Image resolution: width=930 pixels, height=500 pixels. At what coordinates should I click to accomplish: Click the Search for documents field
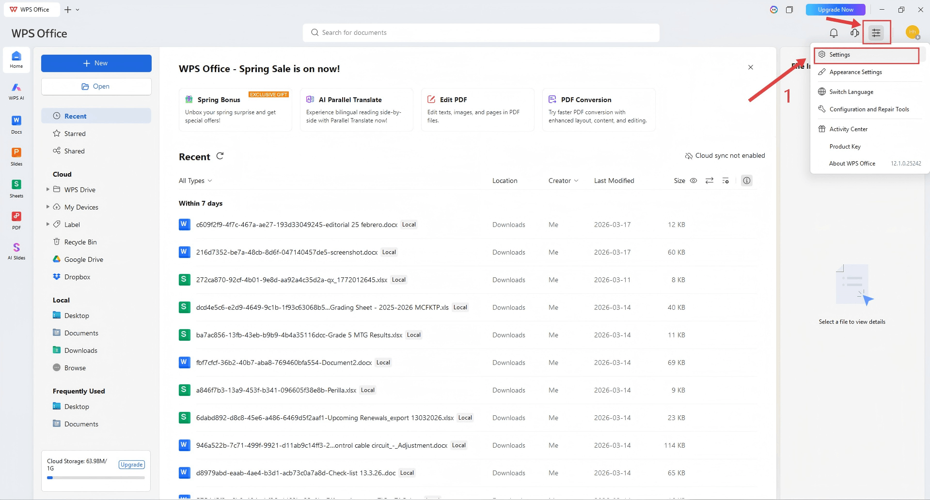click(x=481, y=32)
